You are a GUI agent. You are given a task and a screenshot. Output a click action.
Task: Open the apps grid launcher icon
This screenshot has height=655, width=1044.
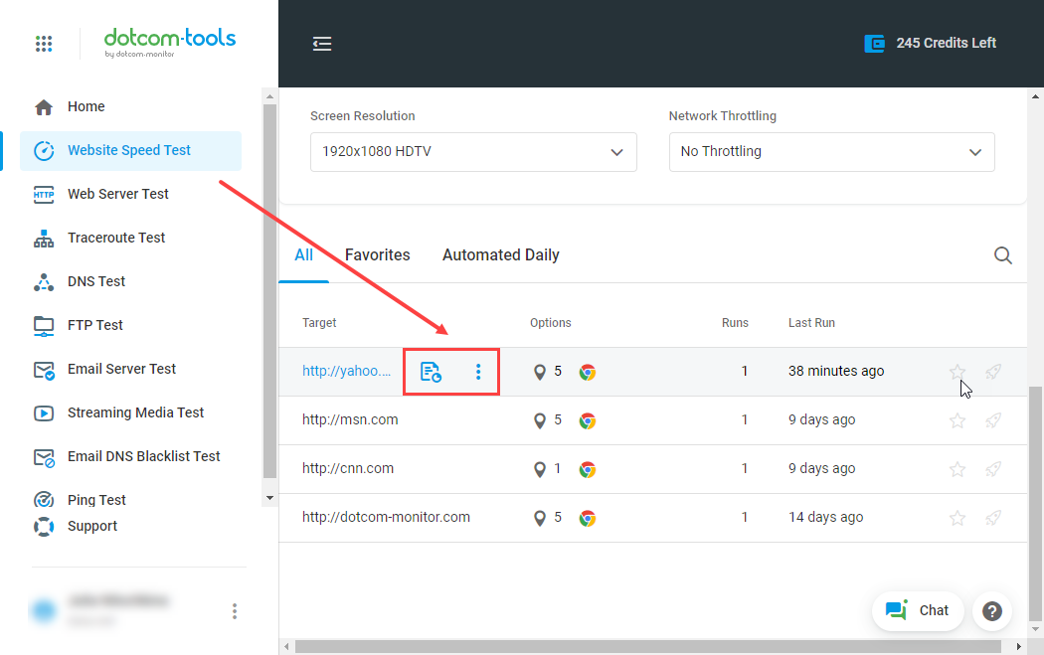click(44, 44)
